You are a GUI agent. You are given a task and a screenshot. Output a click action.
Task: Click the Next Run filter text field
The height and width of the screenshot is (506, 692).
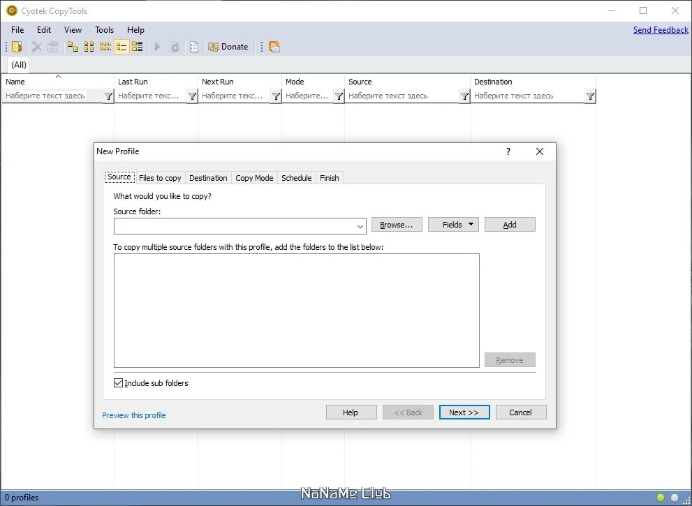[x=235, y=96]
